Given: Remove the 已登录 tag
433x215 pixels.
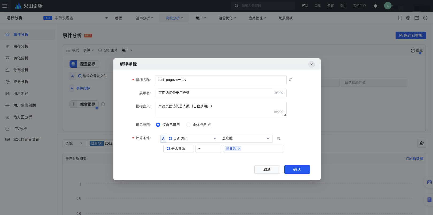Looking at the screenshot, I should 239,149.
